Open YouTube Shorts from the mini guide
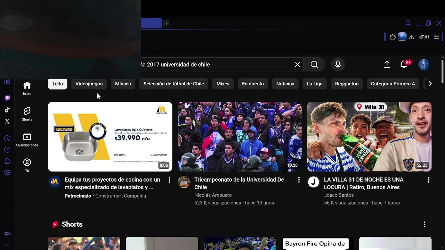445x250 pixels. pos(27,114)
